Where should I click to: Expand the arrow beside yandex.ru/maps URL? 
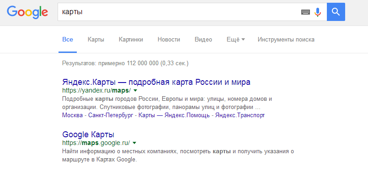[135, 90]
